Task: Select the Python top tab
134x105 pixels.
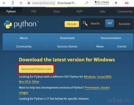Action: point(11,12)
